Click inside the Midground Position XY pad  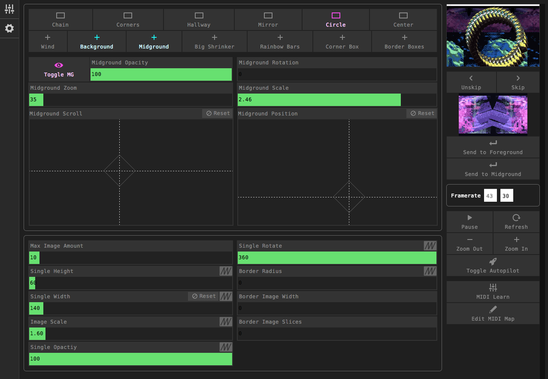(337, 172)
